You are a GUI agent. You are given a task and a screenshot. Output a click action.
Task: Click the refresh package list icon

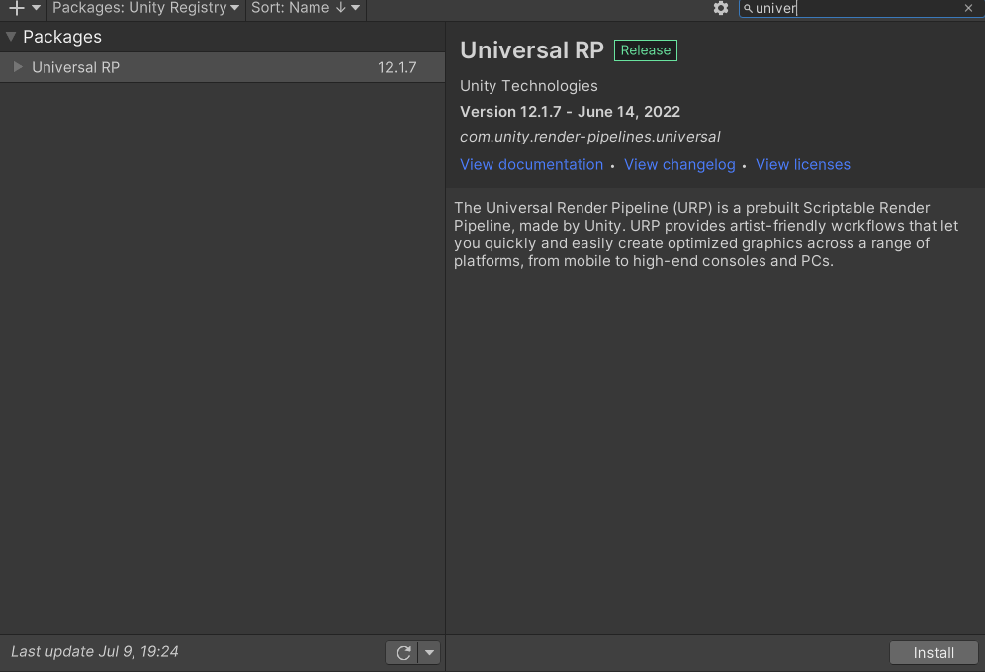tap(403, 652)
